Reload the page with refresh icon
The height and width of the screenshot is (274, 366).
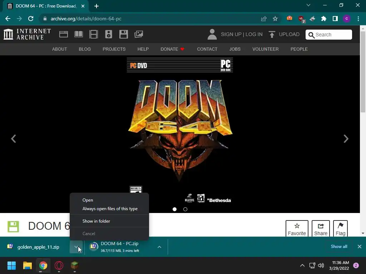(31, 19)
